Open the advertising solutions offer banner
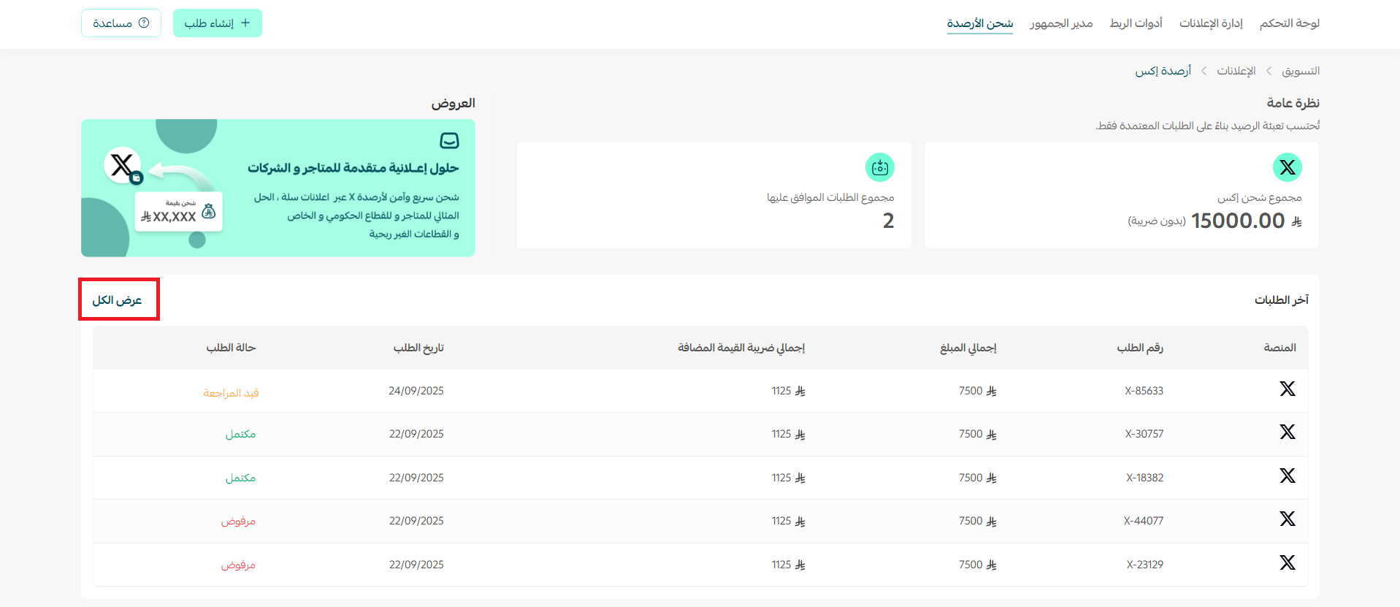 278,188
